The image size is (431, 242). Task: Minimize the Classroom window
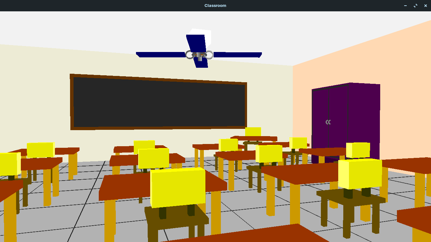(405, 6)
